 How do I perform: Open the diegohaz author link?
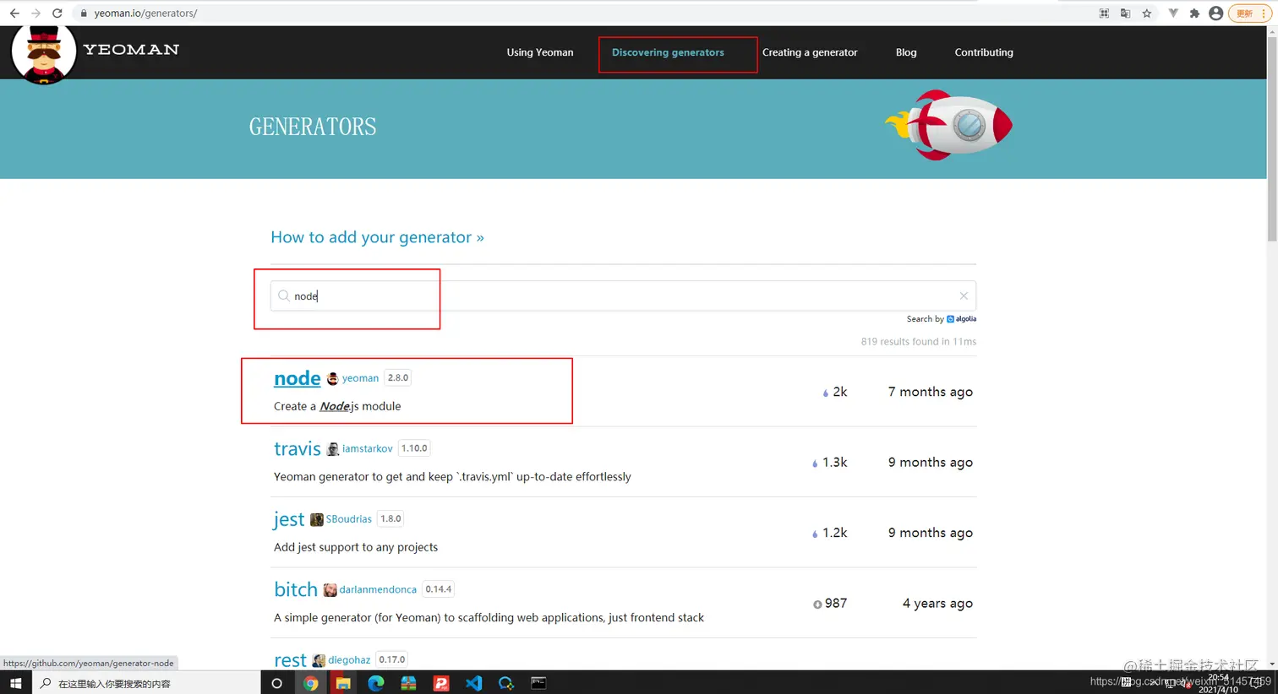tap(349, 659)
